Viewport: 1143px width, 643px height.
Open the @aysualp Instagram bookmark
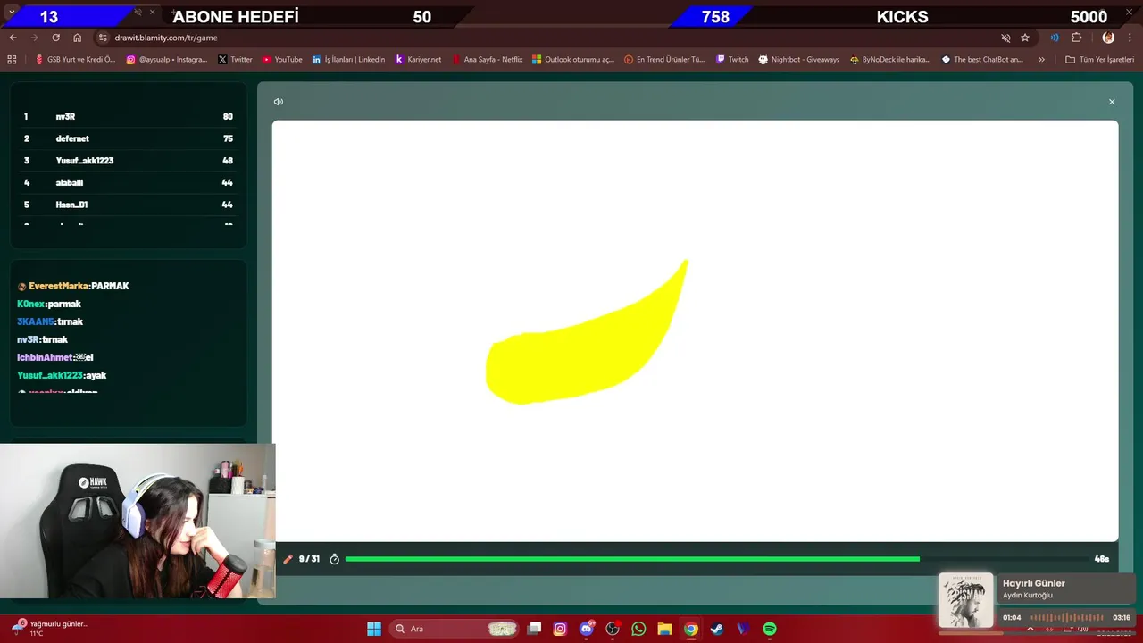(167, 60)
